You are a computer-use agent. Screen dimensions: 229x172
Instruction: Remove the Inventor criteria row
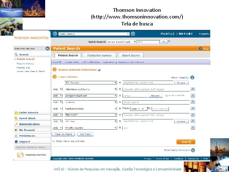[193, 102]
